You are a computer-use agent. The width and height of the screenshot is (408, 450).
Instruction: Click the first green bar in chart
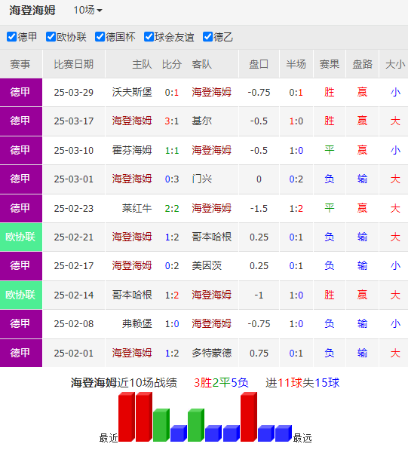pyautogui.click(x=161, y=425)
